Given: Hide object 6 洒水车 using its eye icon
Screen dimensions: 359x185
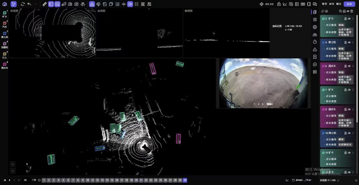Looking at the screenshot, I should (349, 66).
